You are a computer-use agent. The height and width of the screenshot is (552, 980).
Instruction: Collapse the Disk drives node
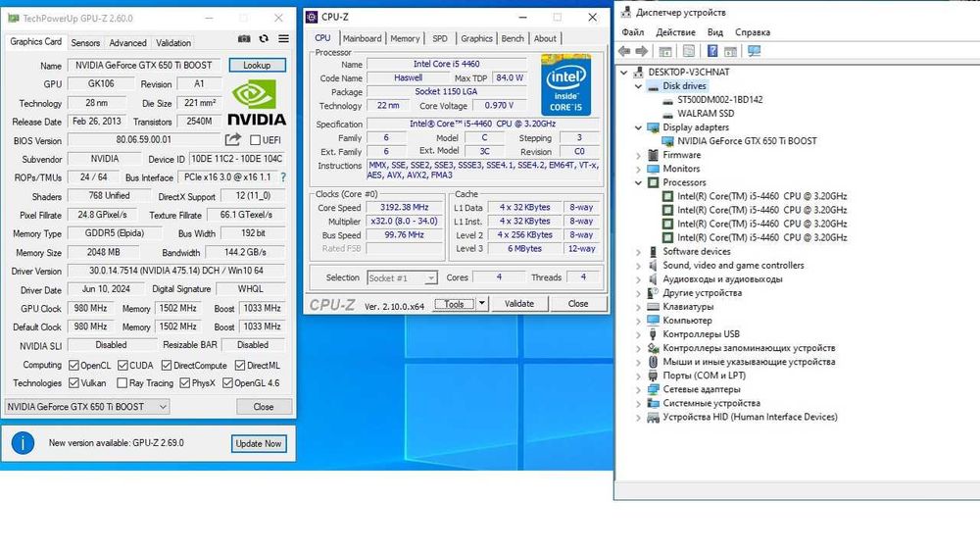pos(638,86)
